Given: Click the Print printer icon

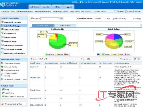Looking at the screenshot, I should pyautogui.click(x=136, y=11).
